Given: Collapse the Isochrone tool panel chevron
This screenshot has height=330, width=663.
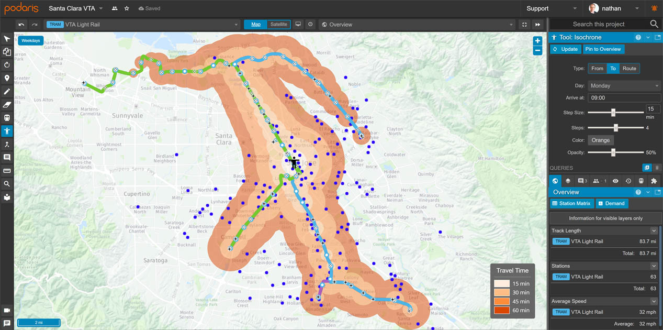Looking at the screenshot, I should pyautogui.click(x=648, y=37).
